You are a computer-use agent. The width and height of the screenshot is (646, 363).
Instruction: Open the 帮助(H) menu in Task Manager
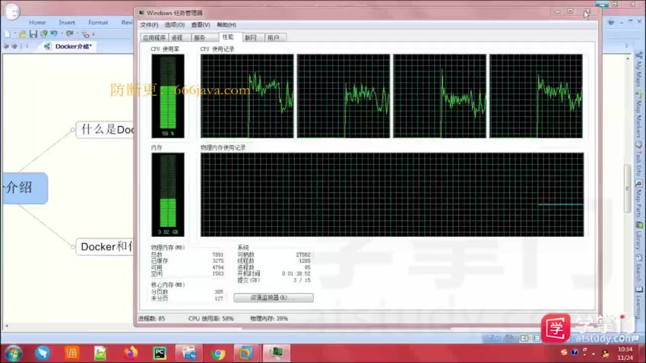point(226,25)
